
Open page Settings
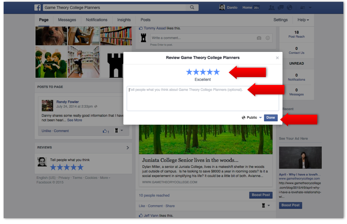click(280, 20)
